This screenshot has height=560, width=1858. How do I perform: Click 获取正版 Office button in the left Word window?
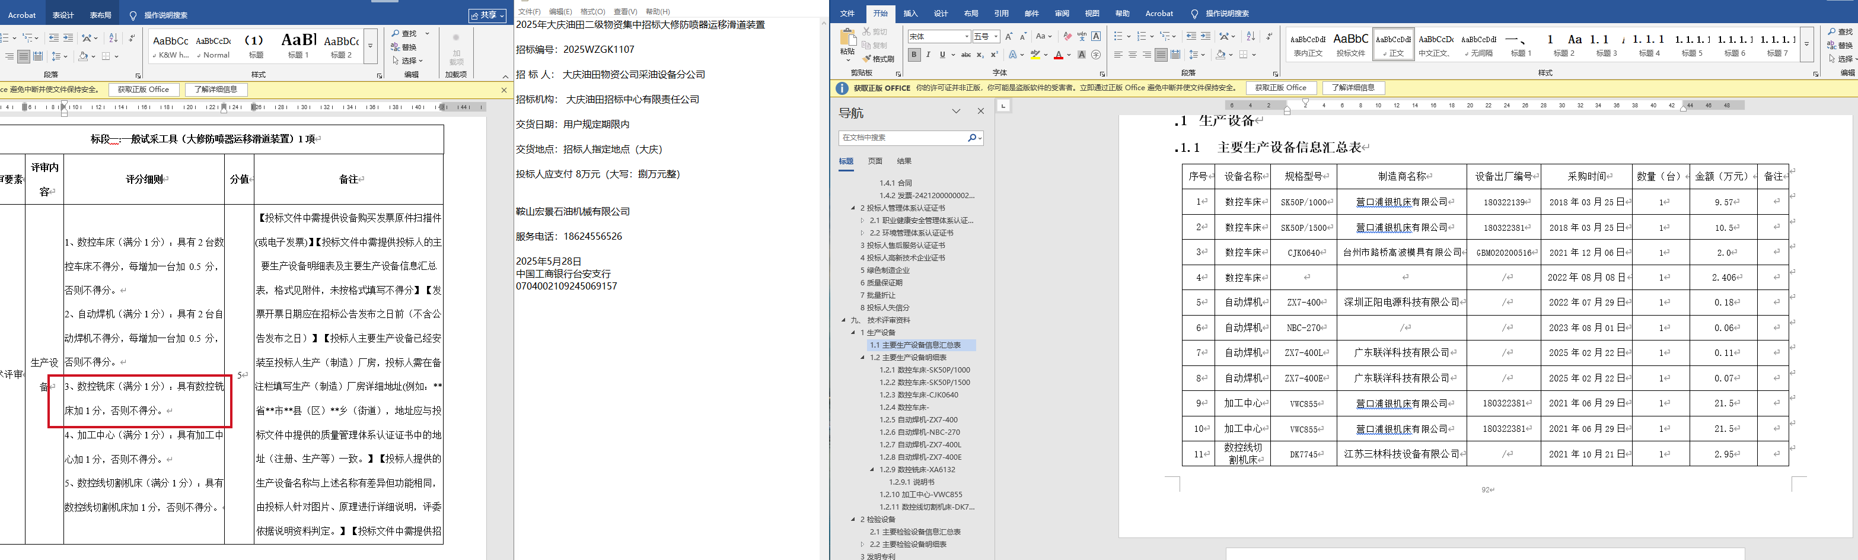pyautogui.click(x=144, y=90)
